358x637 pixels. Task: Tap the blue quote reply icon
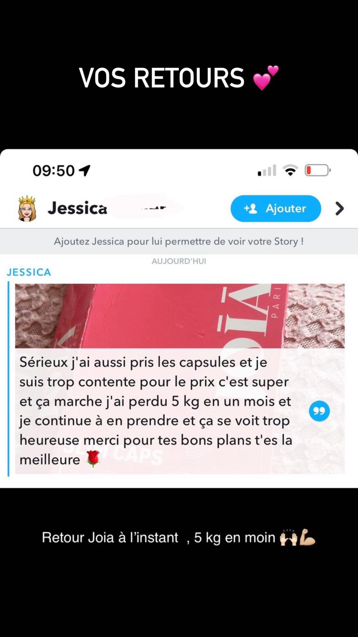319,411
